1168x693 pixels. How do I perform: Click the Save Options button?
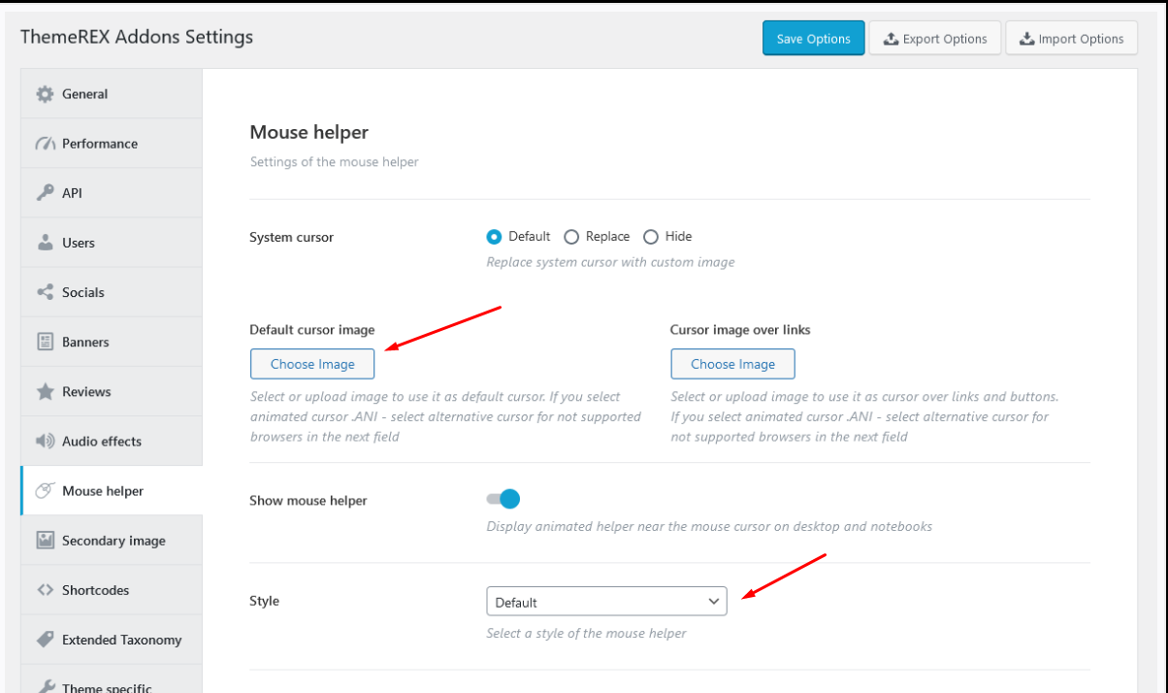[x=813, y=39]
